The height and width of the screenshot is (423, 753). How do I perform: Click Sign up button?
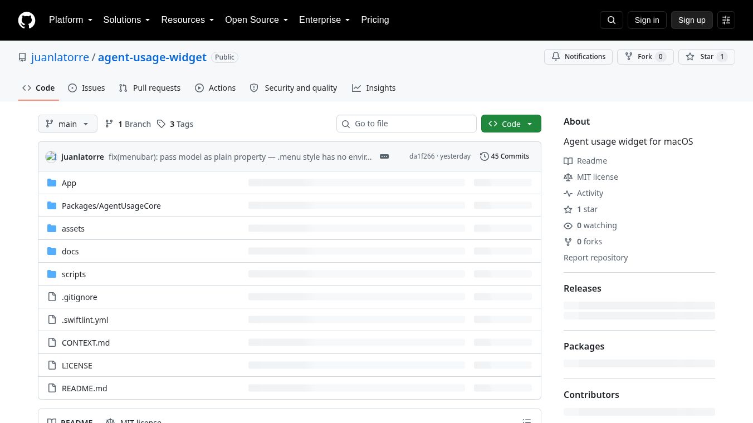692,20
